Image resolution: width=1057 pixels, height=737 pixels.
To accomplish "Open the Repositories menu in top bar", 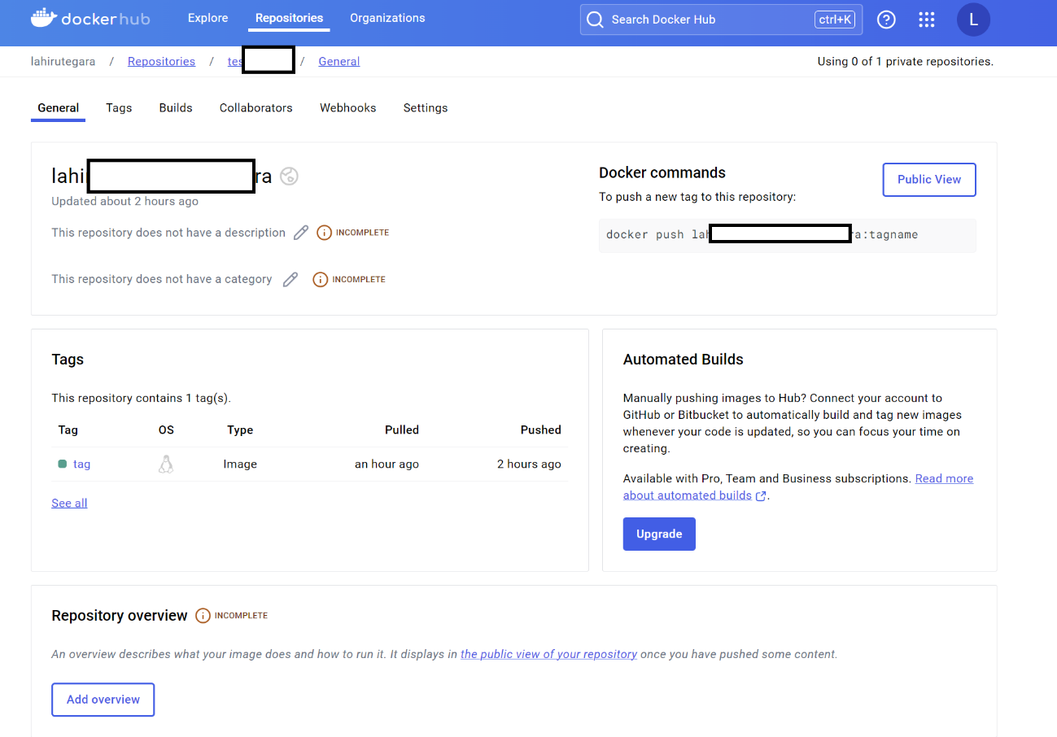I will [289, 18].
